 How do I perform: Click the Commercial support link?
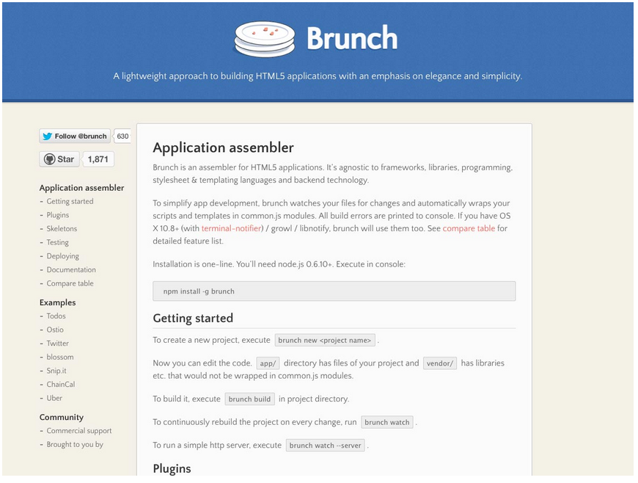[79, 431]
